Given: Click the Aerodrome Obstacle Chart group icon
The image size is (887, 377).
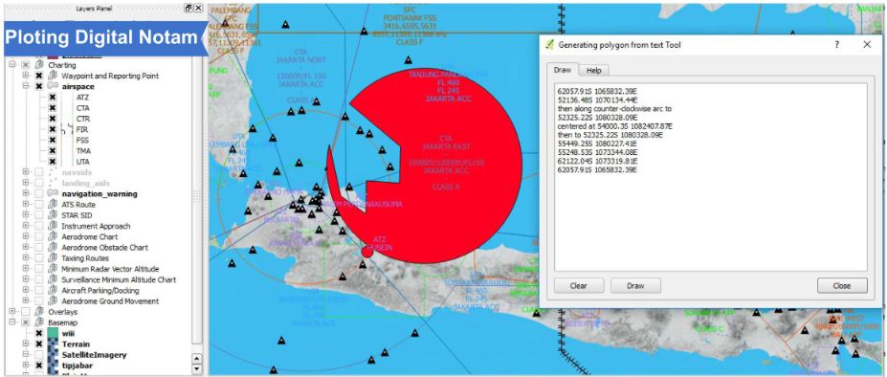Looking at the screenshot, I should tap(53, 248).
